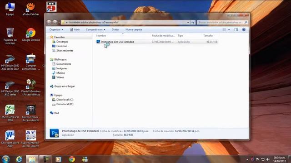Open the Equipo desktop icon
This screenshot has height=163, width=291.
tap(10, 9)
